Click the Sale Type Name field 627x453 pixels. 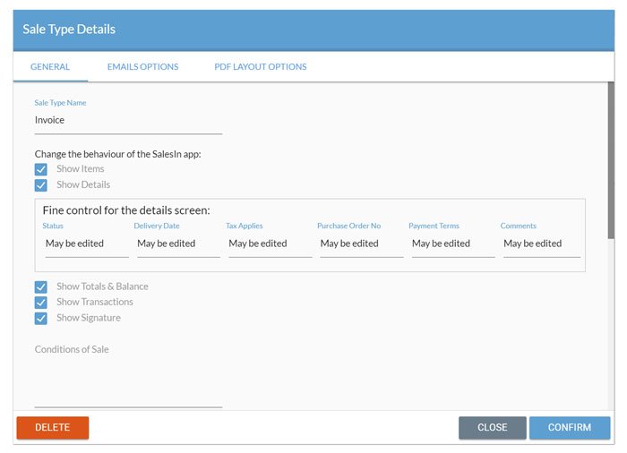point(128,120)
